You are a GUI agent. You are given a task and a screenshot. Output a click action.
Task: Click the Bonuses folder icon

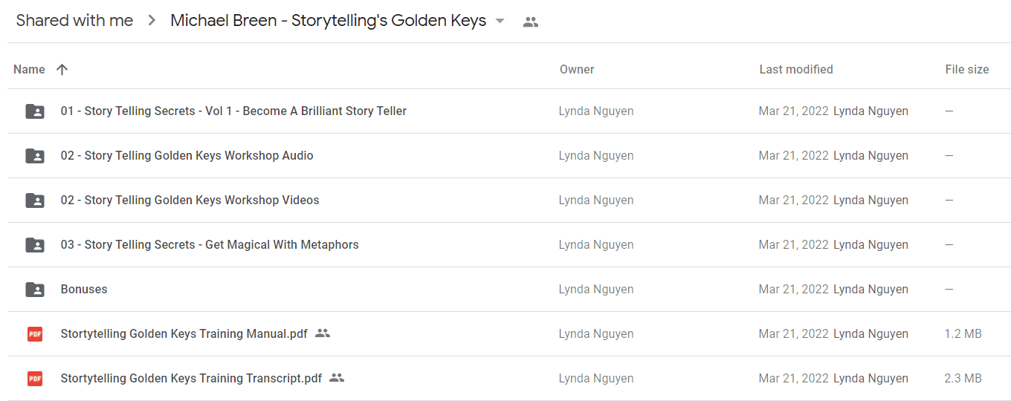point(35,290)
